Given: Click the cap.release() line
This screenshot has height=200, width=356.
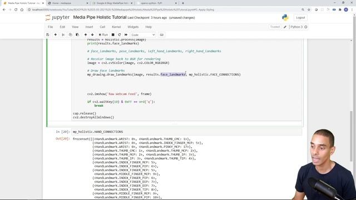Looking at the screenshot, I should 85,113.
